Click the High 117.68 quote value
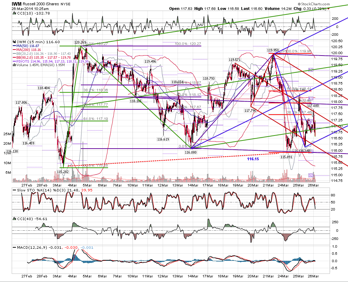This screenshot has width=348, height=282. (x=205, y=8)
